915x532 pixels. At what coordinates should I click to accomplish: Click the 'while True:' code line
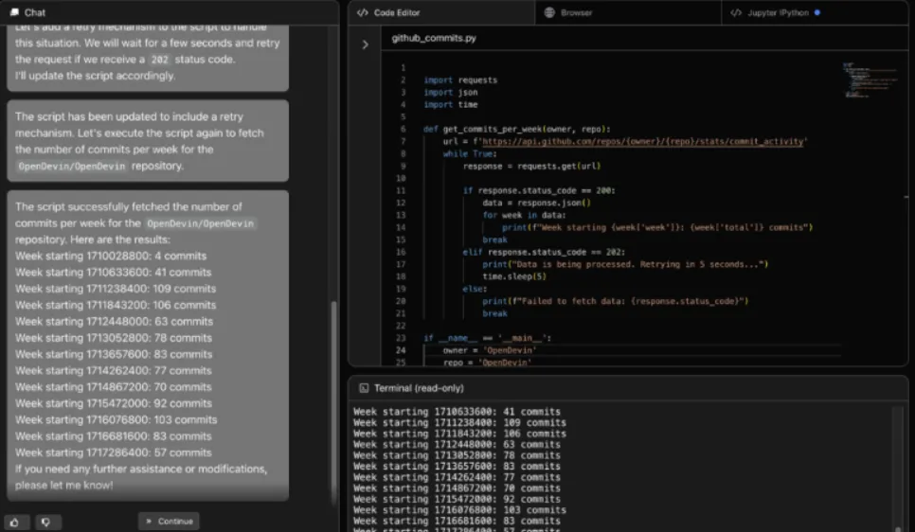click(470, 153)
